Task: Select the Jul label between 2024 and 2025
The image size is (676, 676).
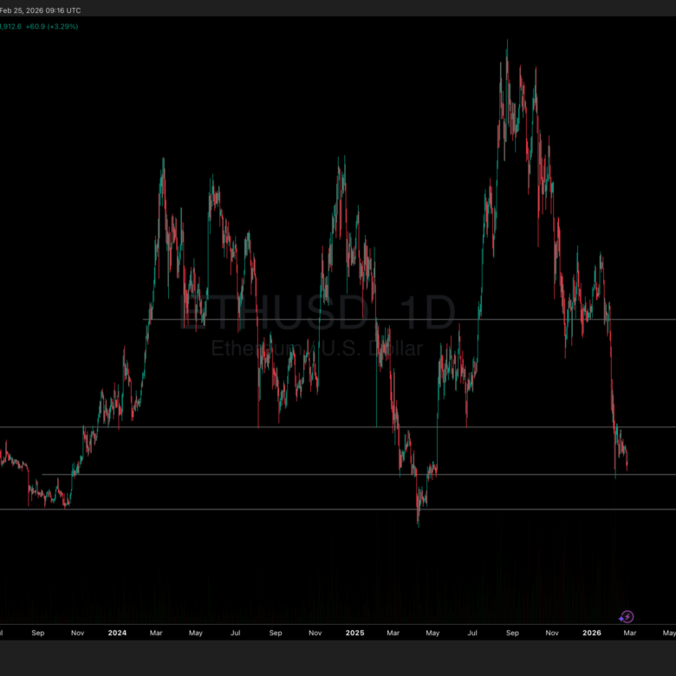Action: click(236, 634)
